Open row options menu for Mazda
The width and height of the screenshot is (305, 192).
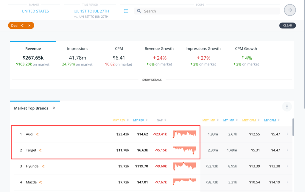point(287,182)
